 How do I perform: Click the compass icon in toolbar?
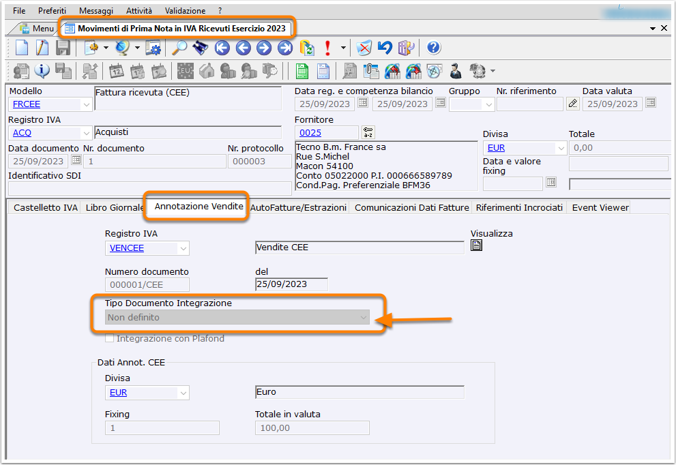click(x=434, y=71)
